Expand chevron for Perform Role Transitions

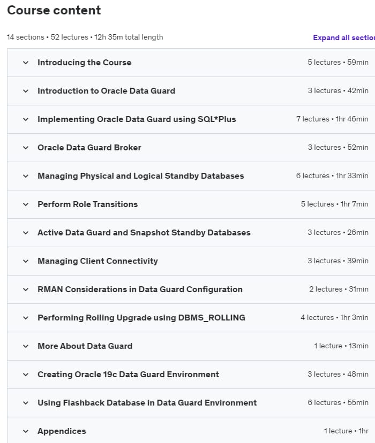coord(26,204)
